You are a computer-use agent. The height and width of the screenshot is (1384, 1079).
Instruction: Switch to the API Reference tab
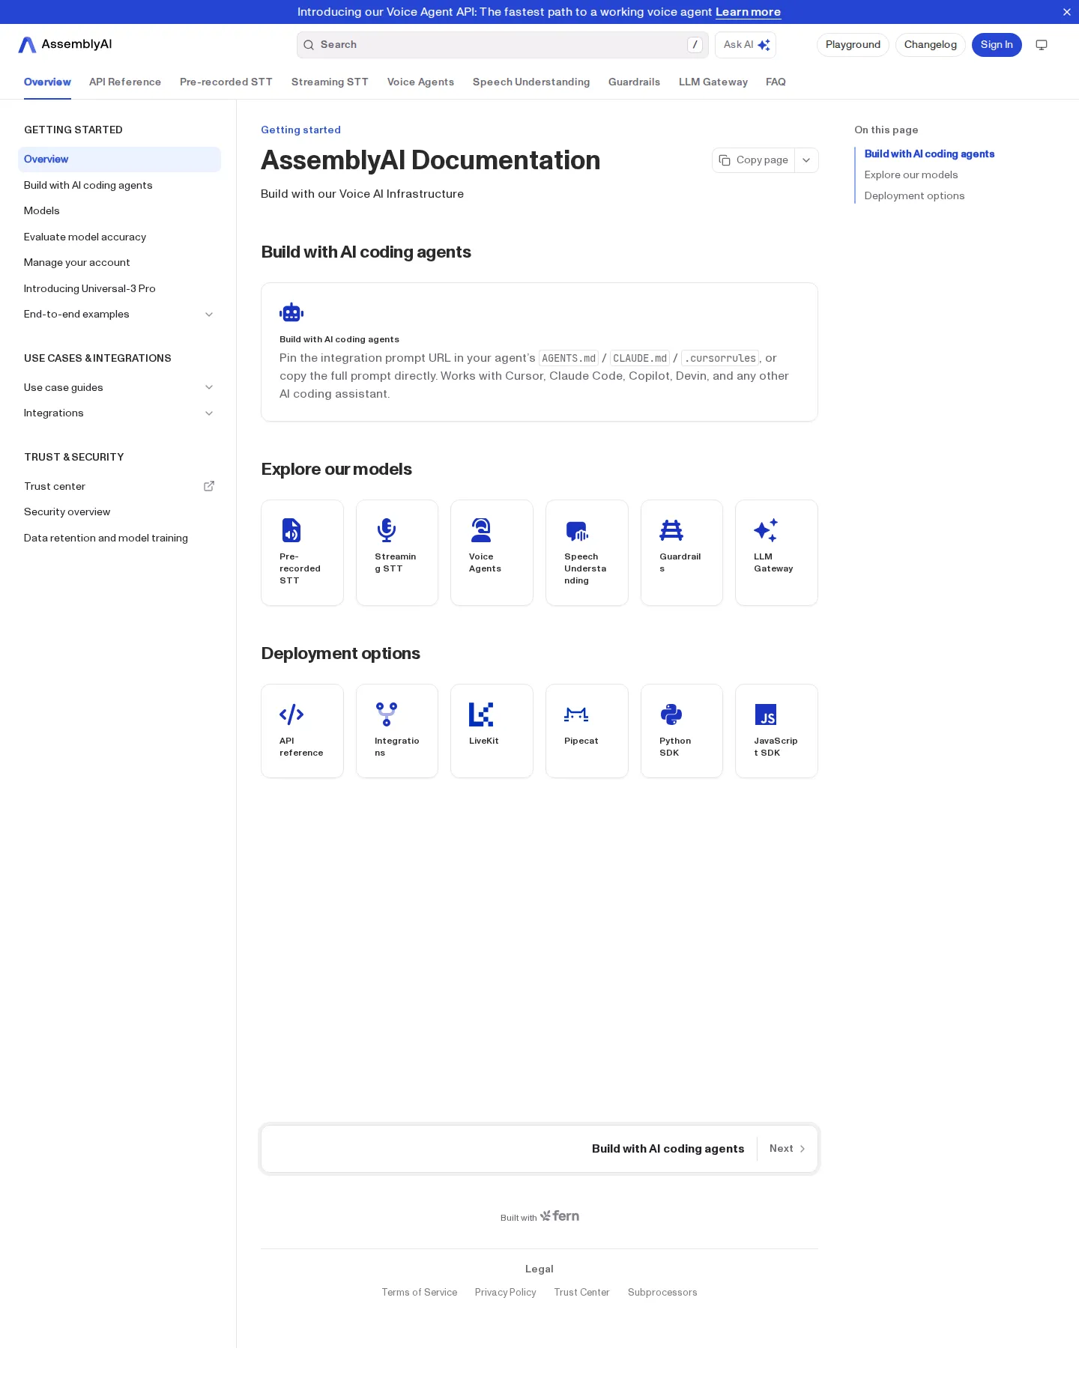[x=125, y=82]
